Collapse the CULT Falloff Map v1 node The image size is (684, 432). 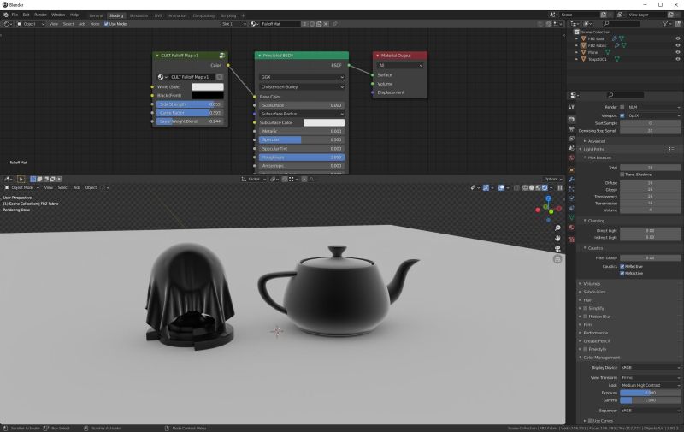click(157, 56)
